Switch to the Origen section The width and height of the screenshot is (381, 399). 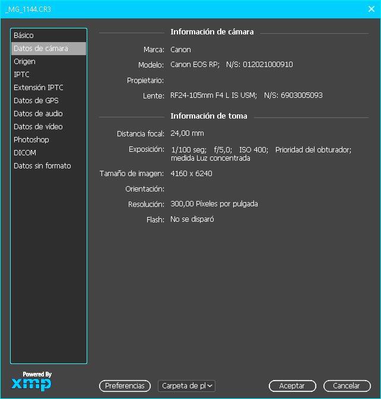[49, 61]
